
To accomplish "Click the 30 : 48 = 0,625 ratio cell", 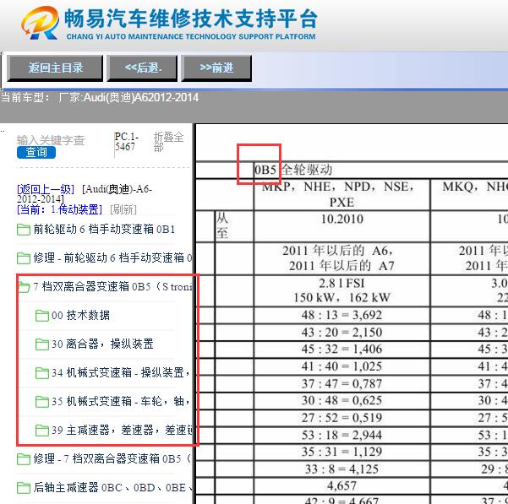I will [341, 400].
